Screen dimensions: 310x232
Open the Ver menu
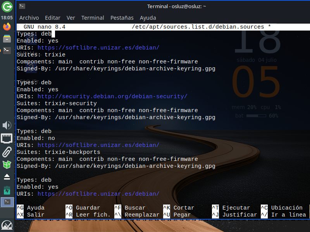(71, 18)
